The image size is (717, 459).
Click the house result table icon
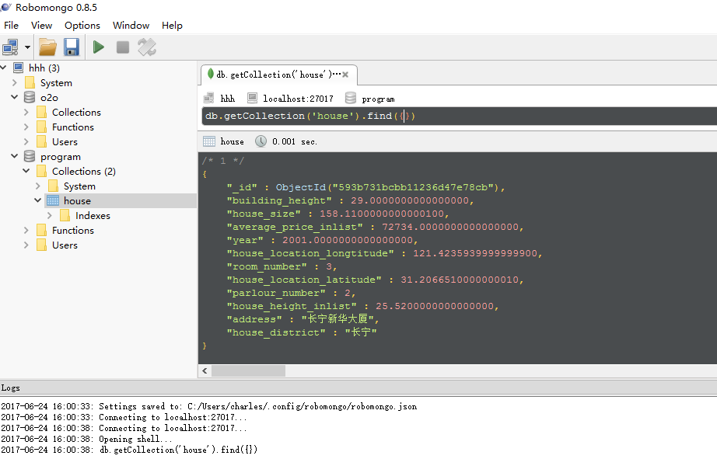click(209, 141)
